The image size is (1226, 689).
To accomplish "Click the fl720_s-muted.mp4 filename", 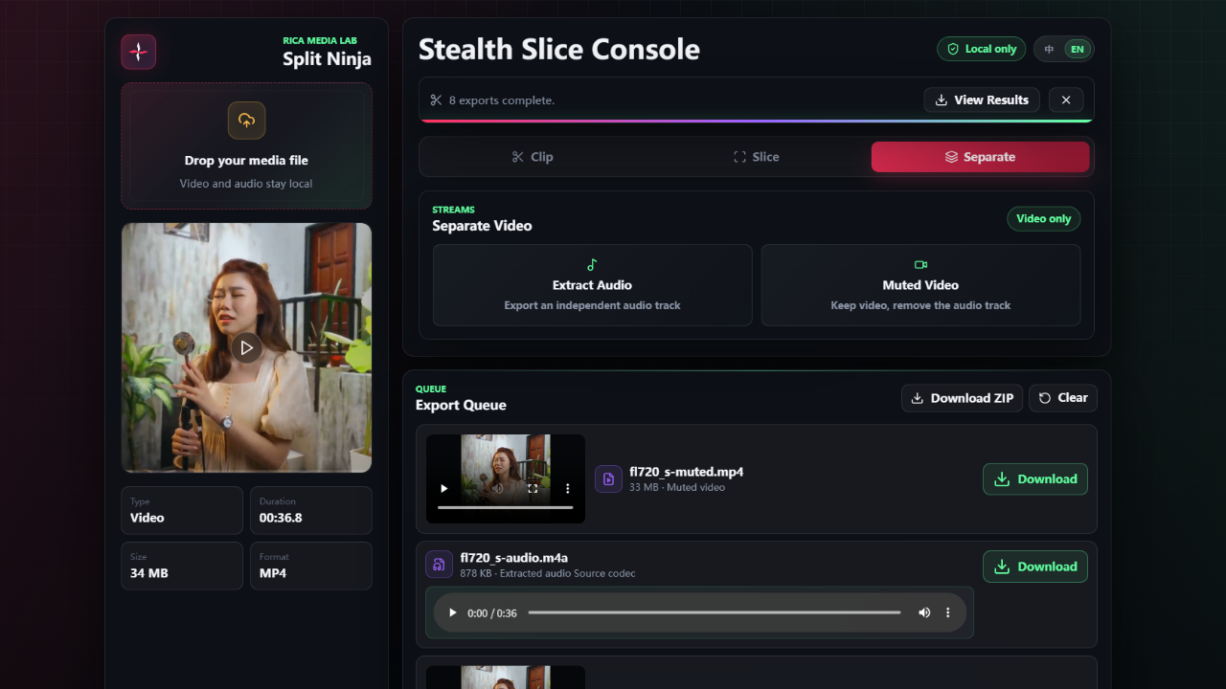I will click(687, 472).
